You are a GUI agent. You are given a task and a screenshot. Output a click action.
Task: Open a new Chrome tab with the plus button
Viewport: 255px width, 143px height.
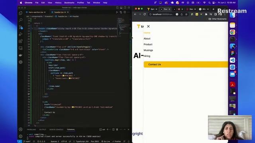point(214,9)
